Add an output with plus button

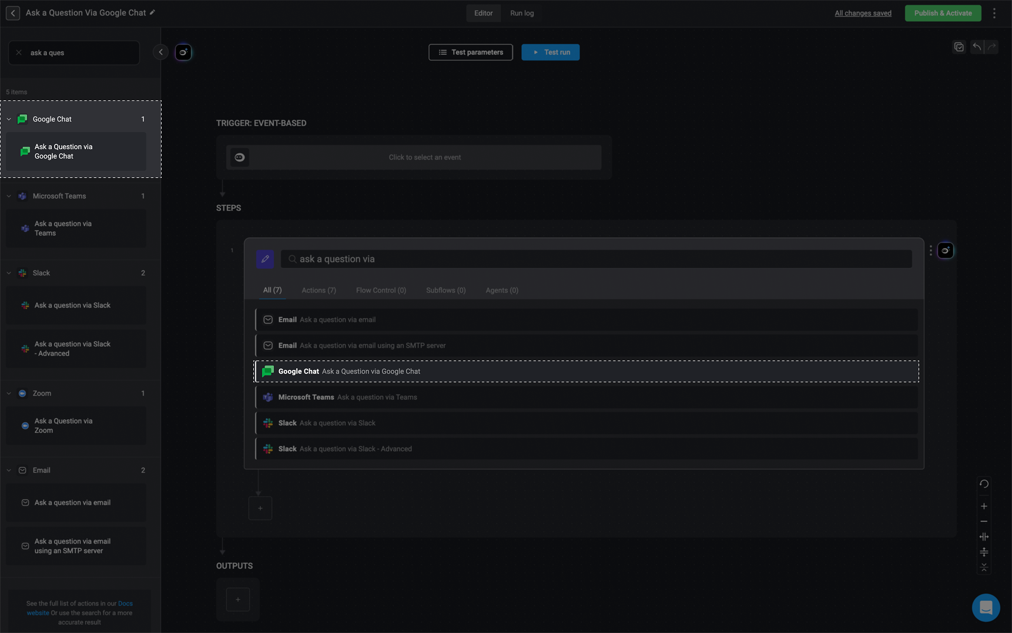point(238,600)
